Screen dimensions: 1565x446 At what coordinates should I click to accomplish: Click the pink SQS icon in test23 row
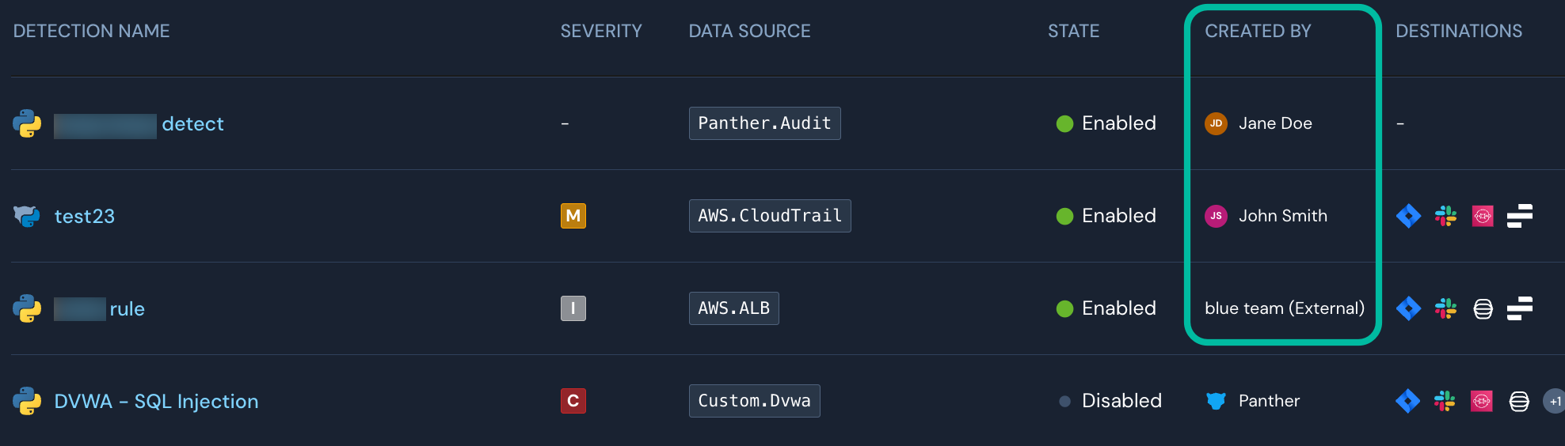pos(1483,216)
